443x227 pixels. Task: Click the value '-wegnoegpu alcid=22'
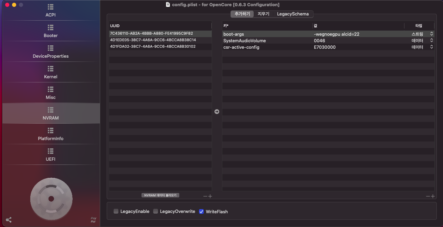[x=337, y=34]
